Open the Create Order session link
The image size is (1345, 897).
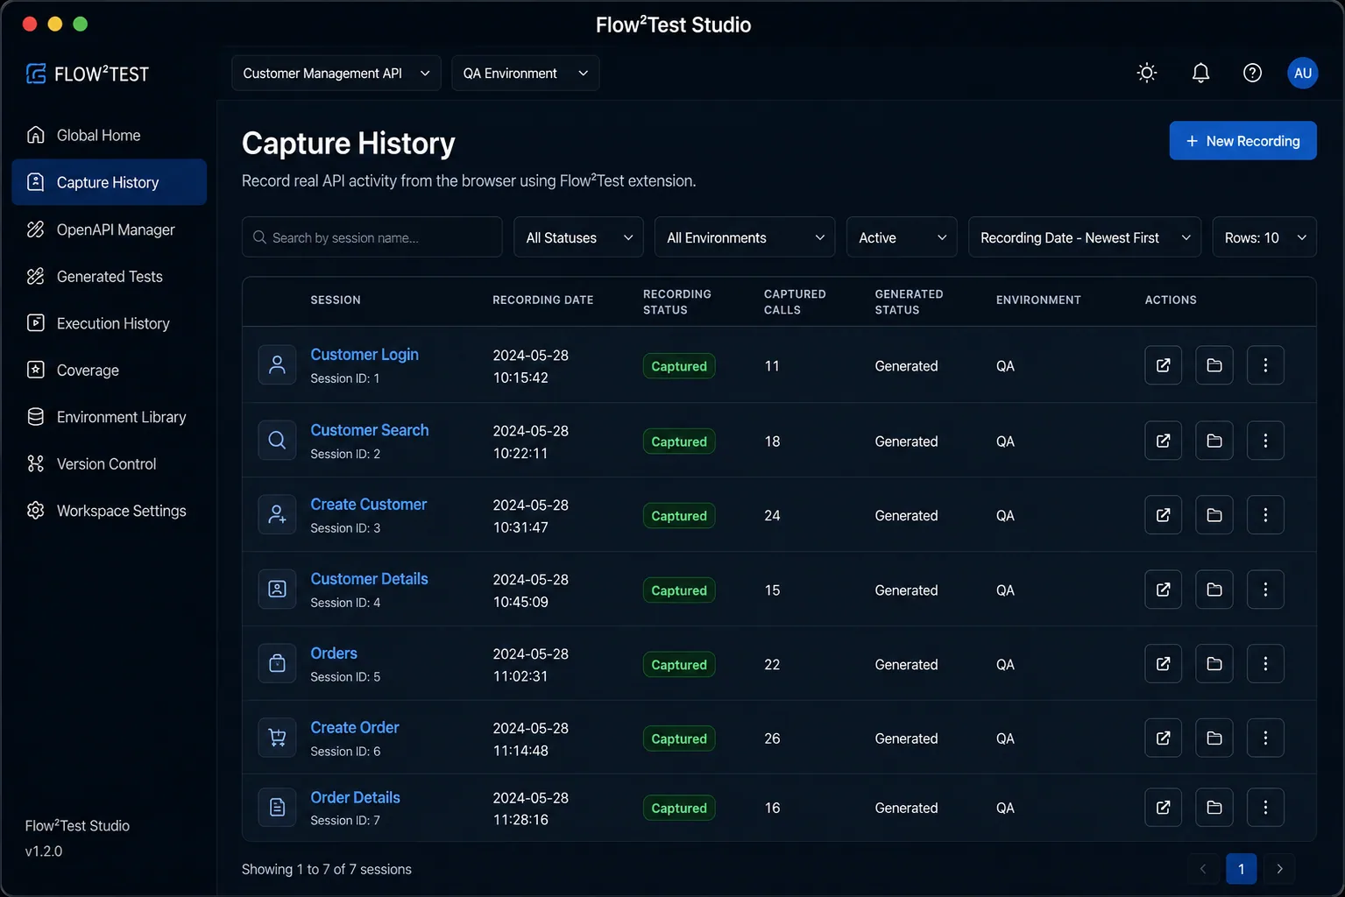coord(355,728)
